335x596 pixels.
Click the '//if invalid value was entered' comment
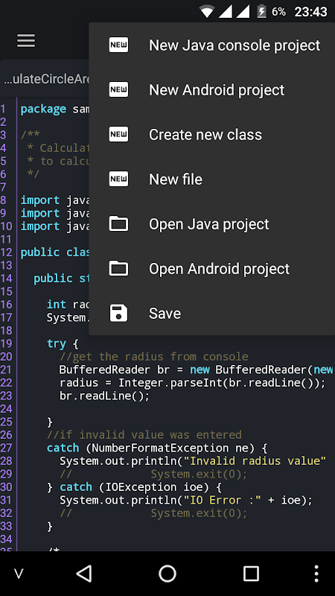144,434
